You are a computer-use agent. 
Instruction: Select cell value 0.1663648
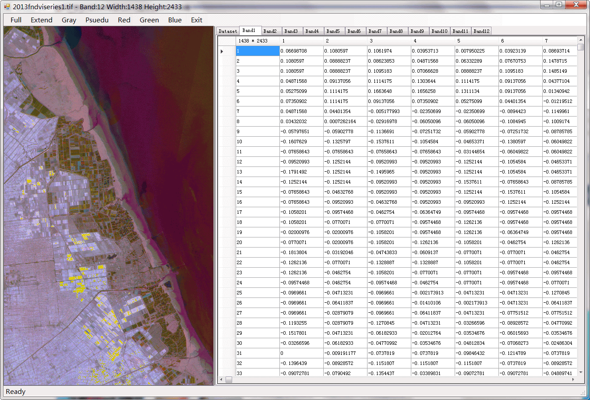389,91
